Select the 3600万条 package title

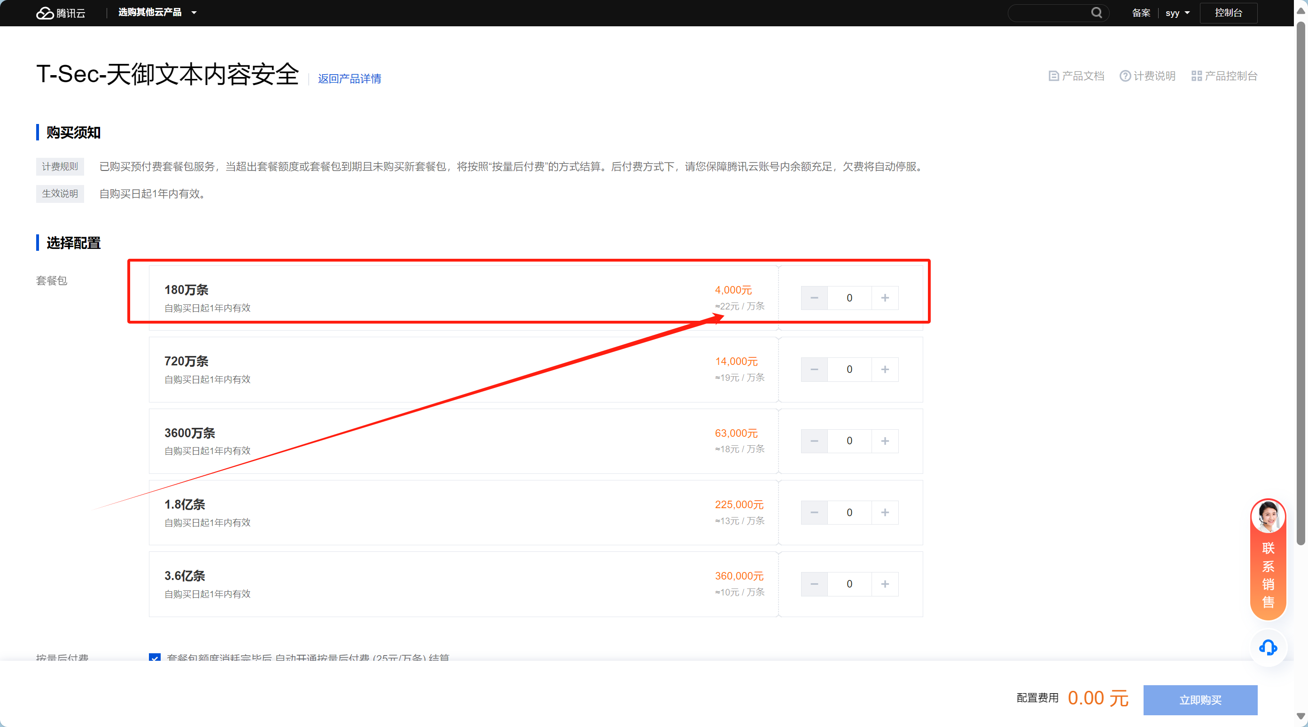pos(190,433)
